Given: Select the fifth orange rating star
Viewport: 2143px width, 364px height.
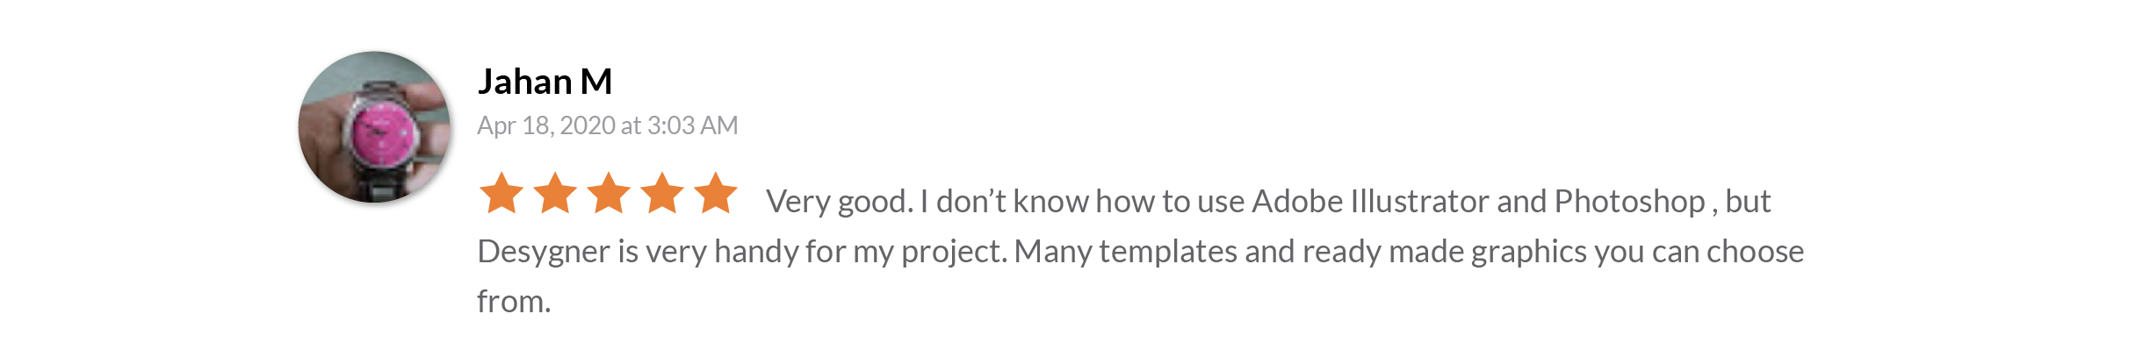Looking at the screenshot, I should (716, 193).
